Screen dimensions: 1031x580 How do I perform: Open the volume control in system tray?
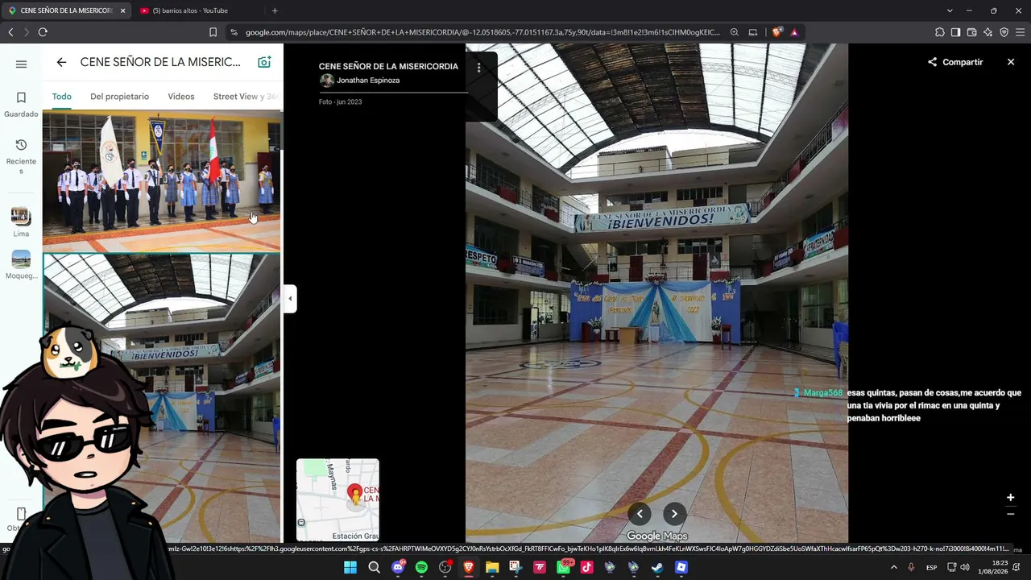pos(965,567)
